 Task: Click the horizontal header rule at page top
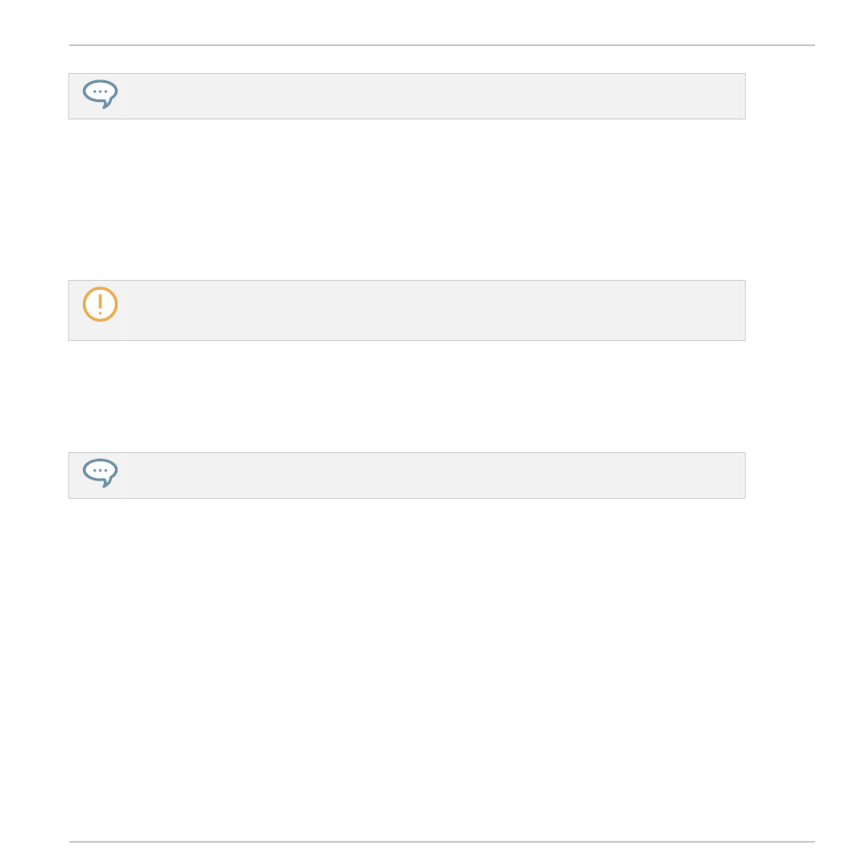click(442, 46)
